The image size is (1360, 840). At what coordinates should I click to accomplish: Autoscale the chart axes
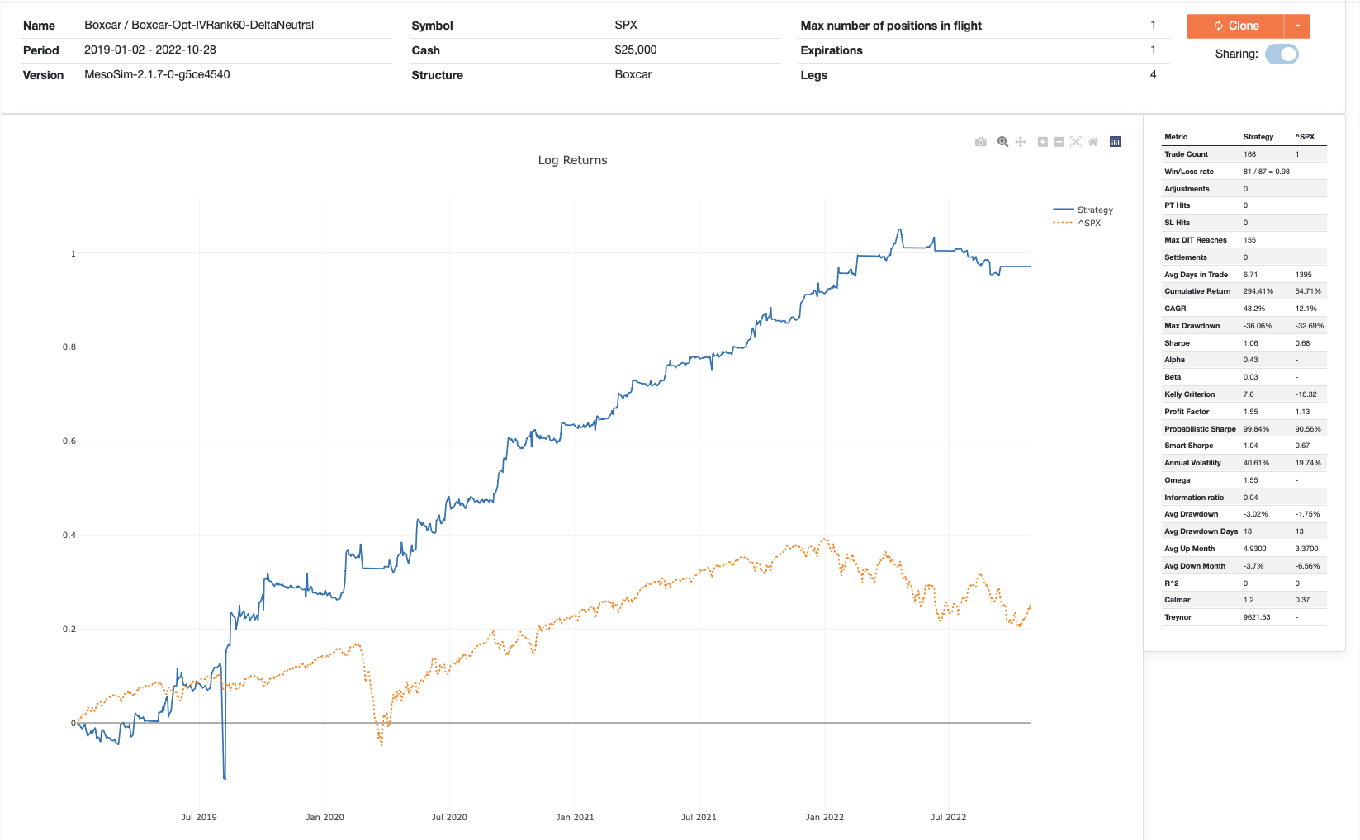[x=1075, y=141]
